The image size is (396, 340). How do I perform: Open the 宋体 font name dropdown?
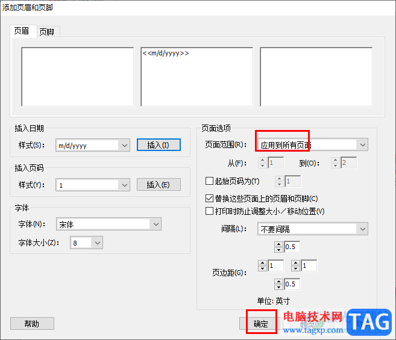[x=156, y=224]
